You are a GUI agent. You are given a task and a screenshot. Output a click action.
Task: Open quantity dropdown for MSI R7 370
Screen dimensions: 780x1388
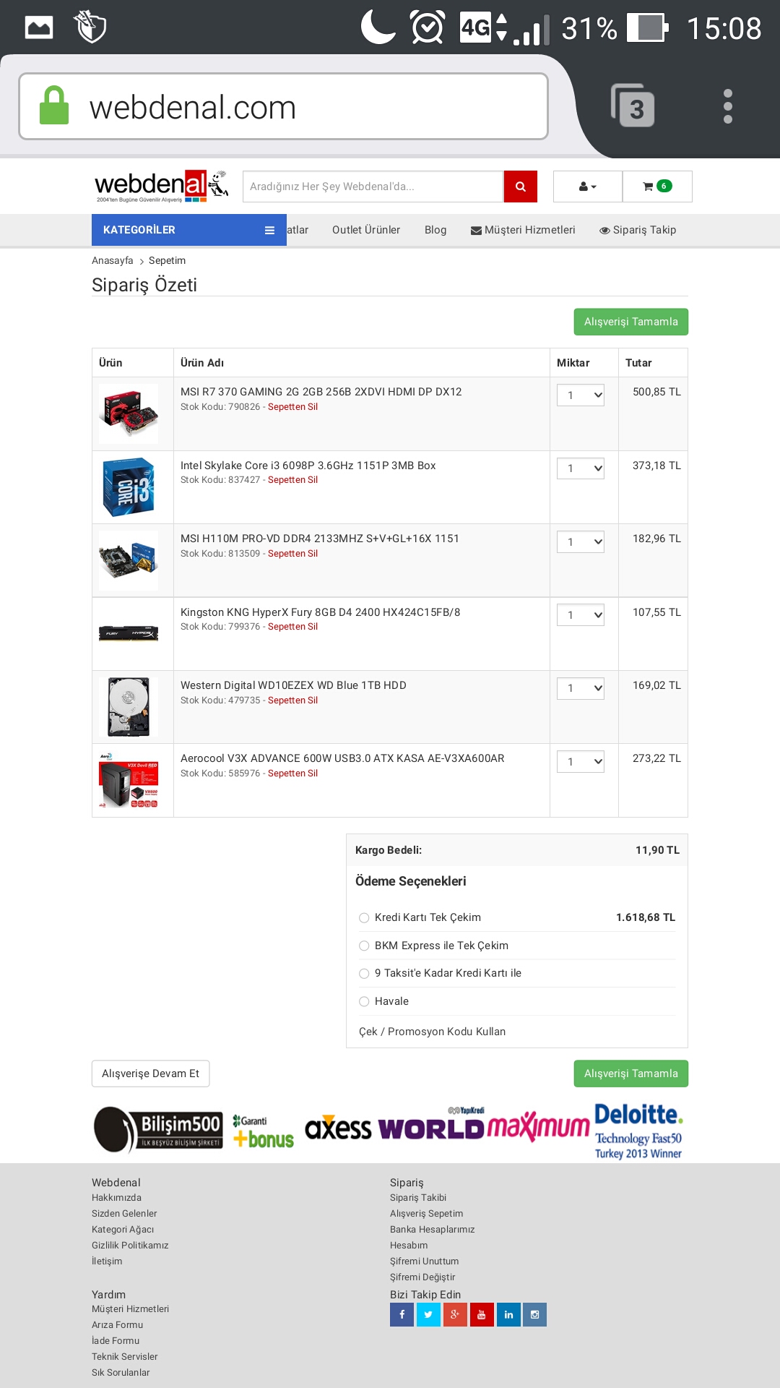coord(581,395)
